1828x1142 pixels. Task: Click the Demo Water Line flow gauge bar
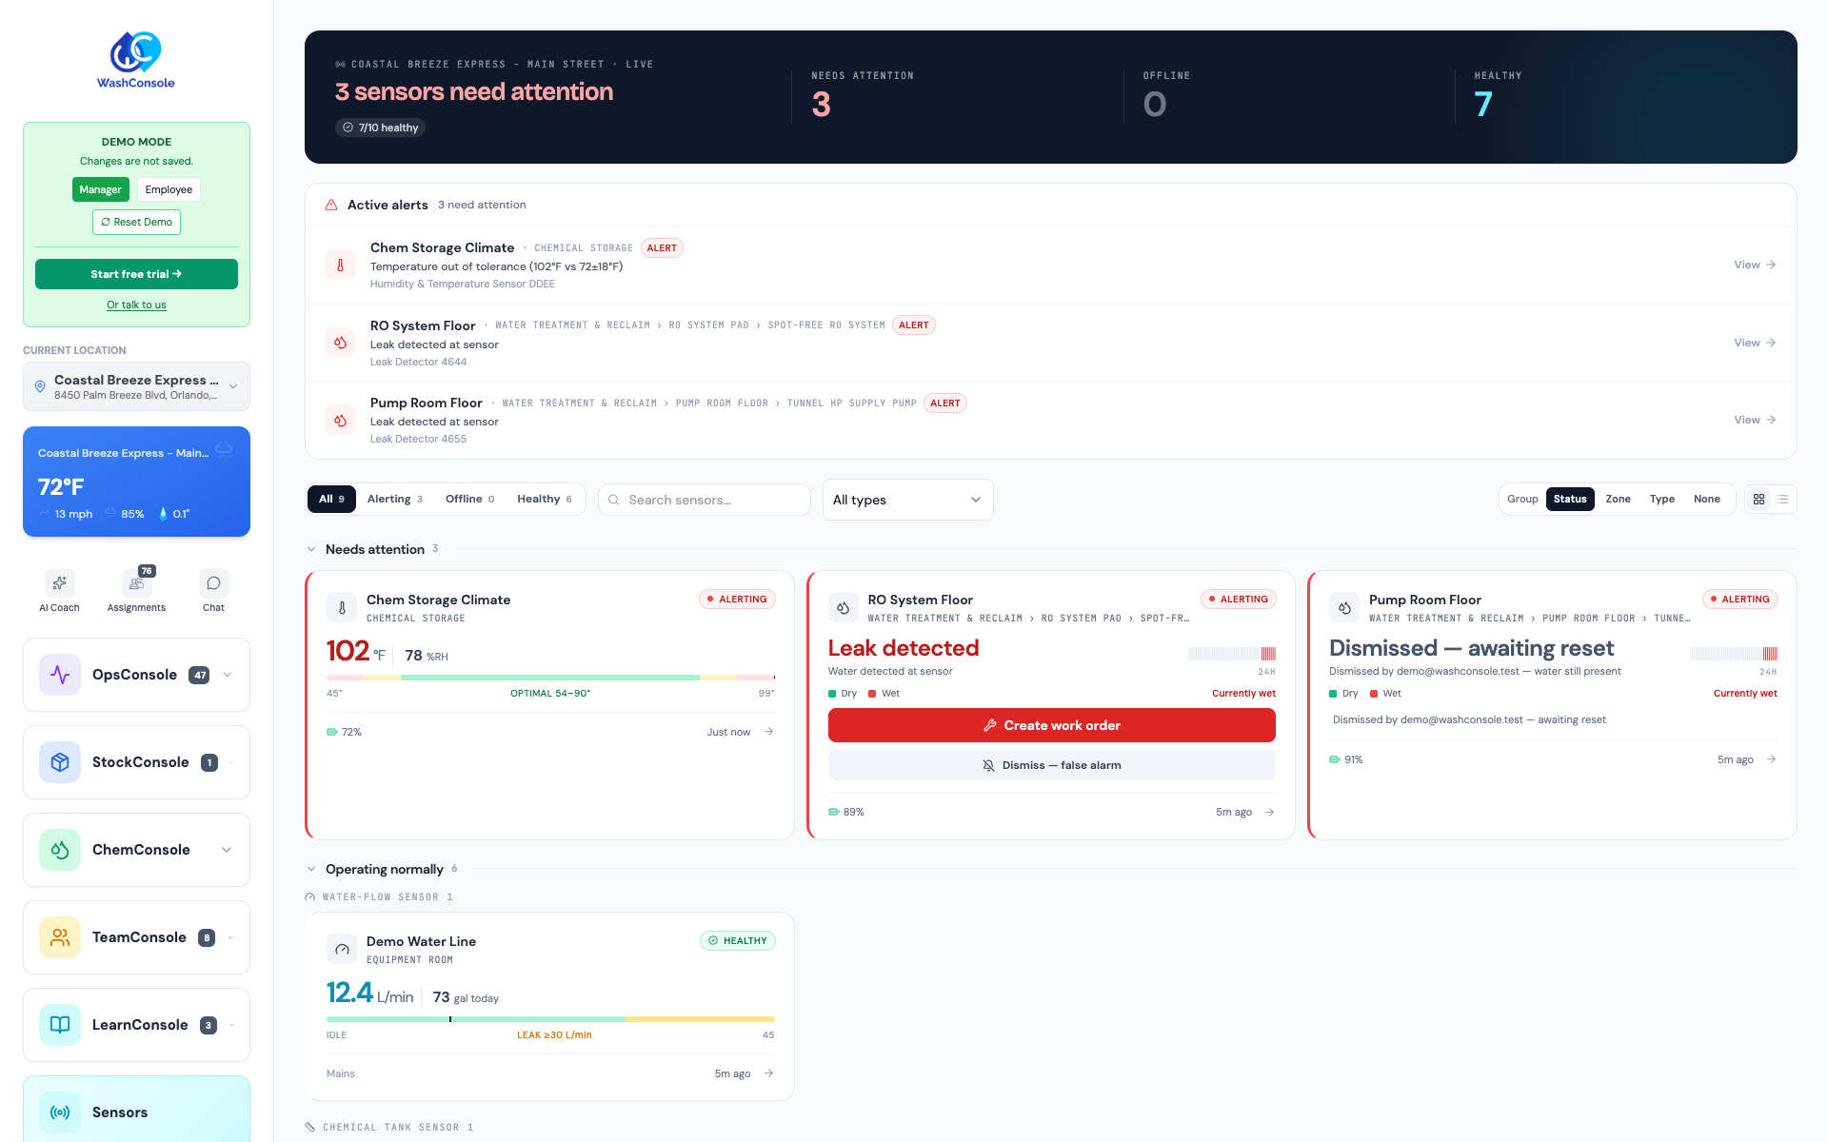pos(550,1019)
